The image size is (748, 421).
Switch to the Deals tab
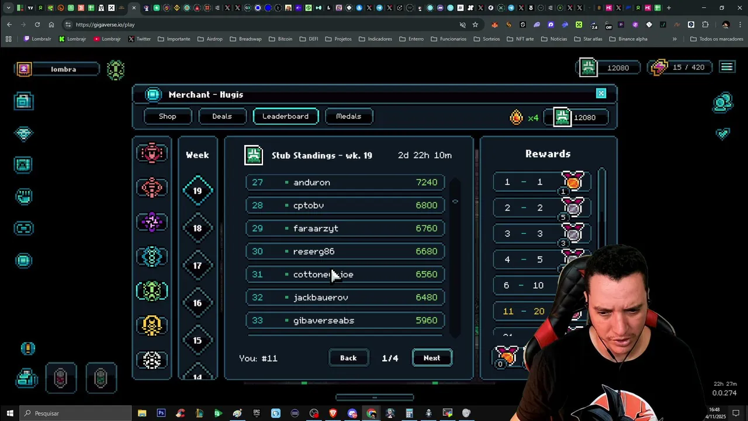[222, 116]
